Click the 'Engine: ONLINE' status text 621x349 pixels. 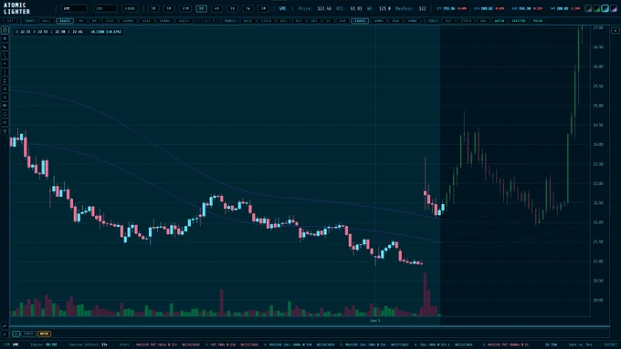click(x=44, y=344)
